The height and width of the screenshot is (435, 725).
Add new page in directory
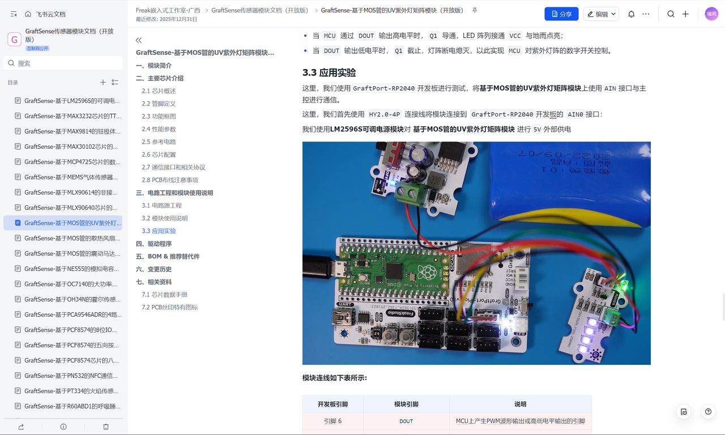click(x=103, y=83)
